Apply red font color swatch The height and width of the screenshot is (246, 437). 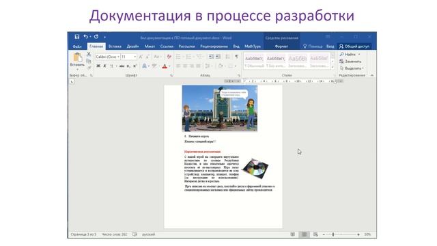tap(165, 66)
